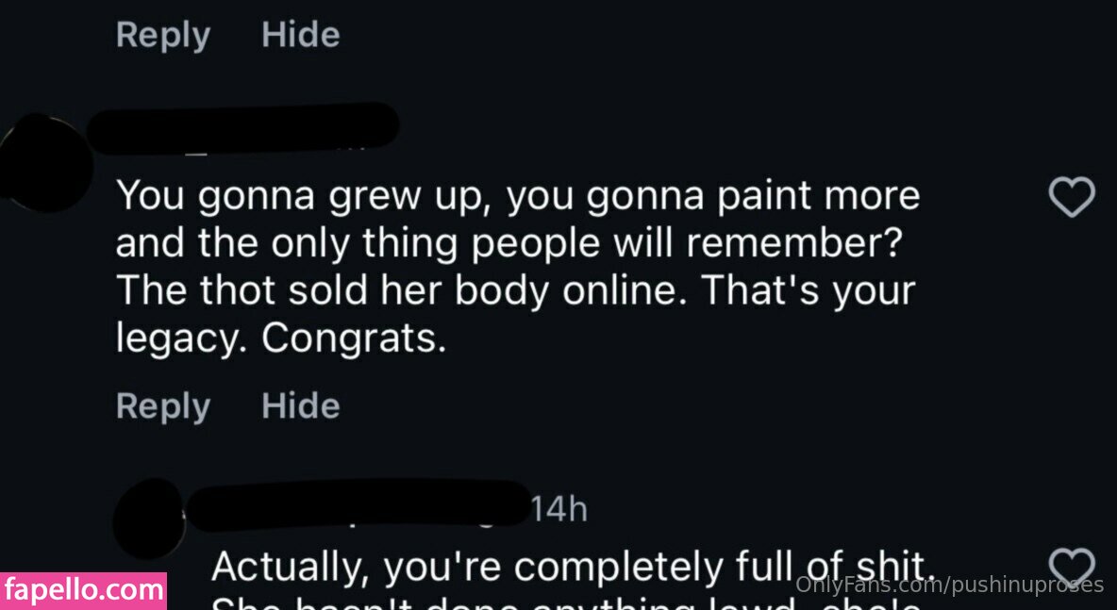Tap heart on "Actually, you're completely" reply
This screenshot has height=610, width=1117.
(1072, 568)
